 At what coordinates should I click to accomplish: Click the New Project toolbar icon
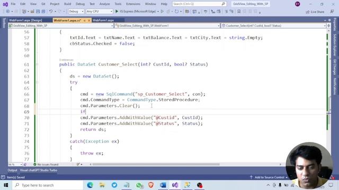[x=24, y=12]
